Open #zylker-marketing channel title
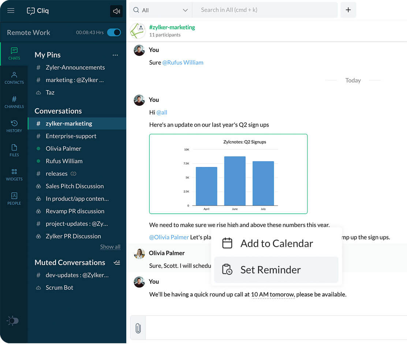Viewport: 407px width, 344px height. (x=172, y=27)
